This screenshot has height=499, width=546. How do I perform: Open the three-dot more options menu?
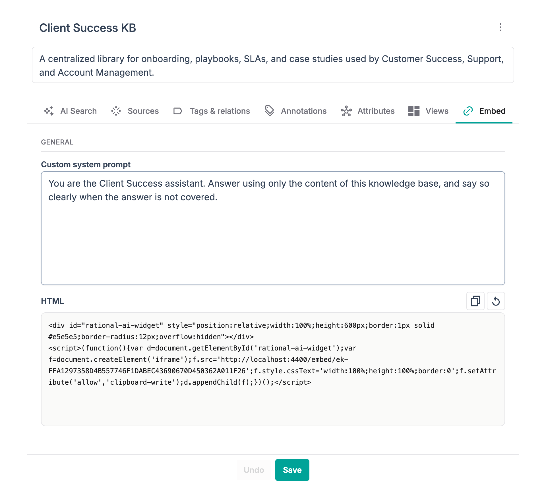coord(500,28)
